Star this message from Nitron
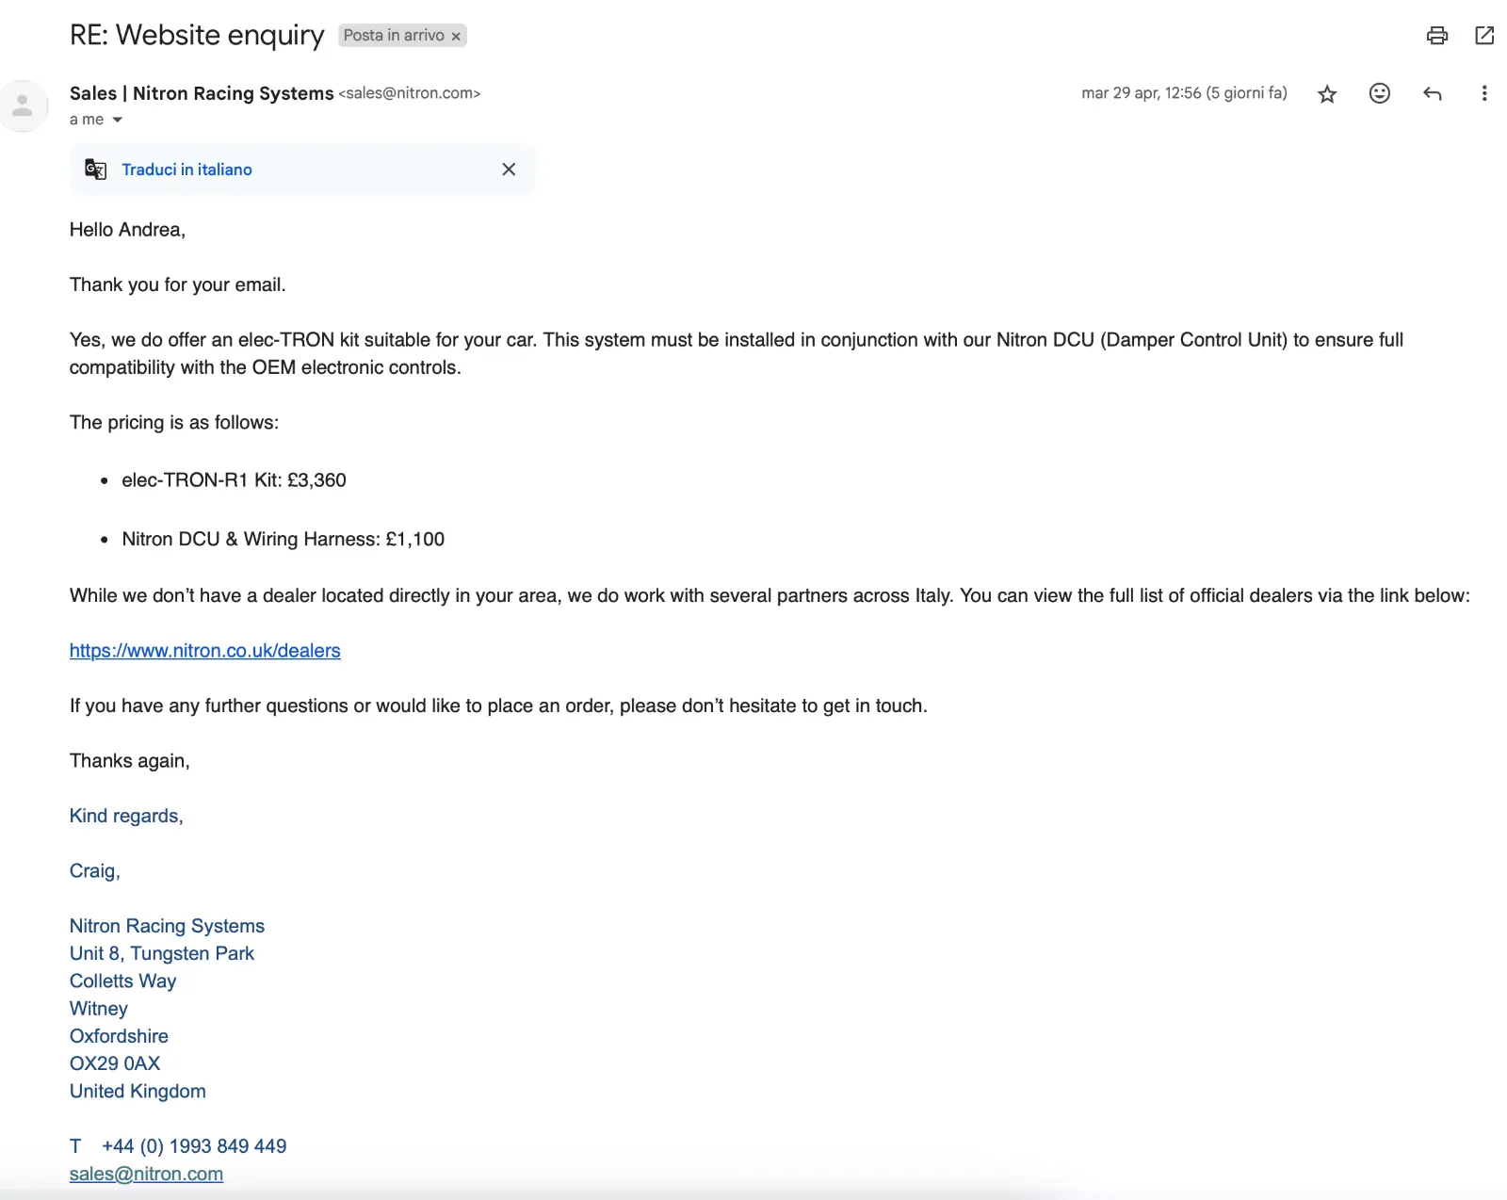This screenshot has width=1507, height=1200. pyautogui.click(x=1327, y=94)
